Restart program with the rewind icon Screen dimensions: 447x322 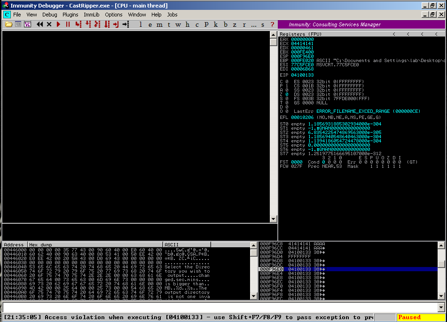pyautogui.click(x=39, y=24)
